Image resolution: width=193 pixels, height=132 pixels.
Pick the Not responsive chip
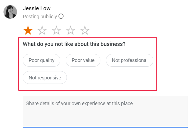click(x=45, y=77)
